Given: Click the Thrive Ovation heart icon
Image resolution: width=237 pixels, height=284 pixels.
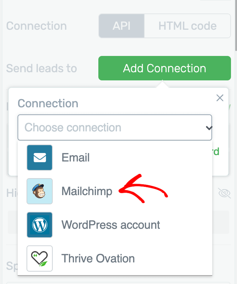Looking at the screenshot, I should coord(40,259).
